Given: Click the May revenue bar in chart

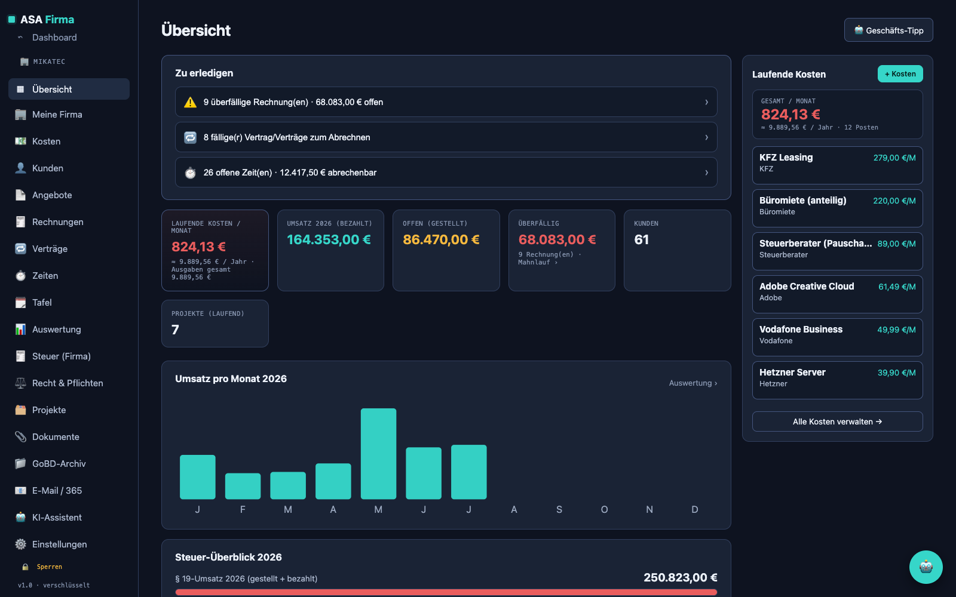Looking at the screenshot, I should tap(378, 454).
